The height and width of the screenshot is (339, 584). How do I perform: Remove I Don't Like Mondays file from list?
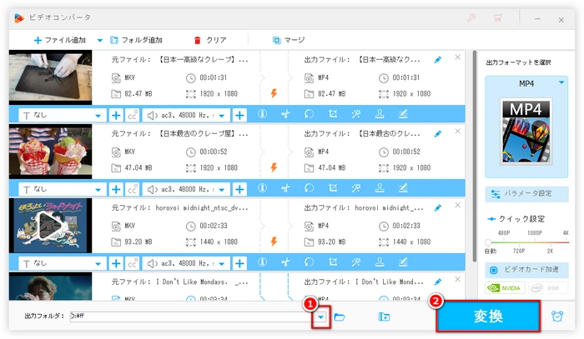[458, 279]
